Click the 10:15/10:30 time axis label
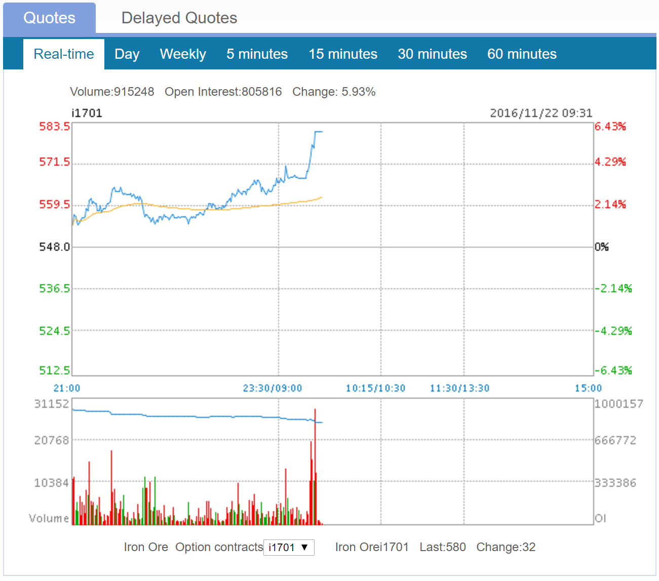659x581 pixels. click(375, 389)
